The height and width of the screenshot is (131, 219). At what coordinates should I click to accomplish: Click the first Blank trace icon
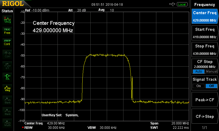[7, 100]
